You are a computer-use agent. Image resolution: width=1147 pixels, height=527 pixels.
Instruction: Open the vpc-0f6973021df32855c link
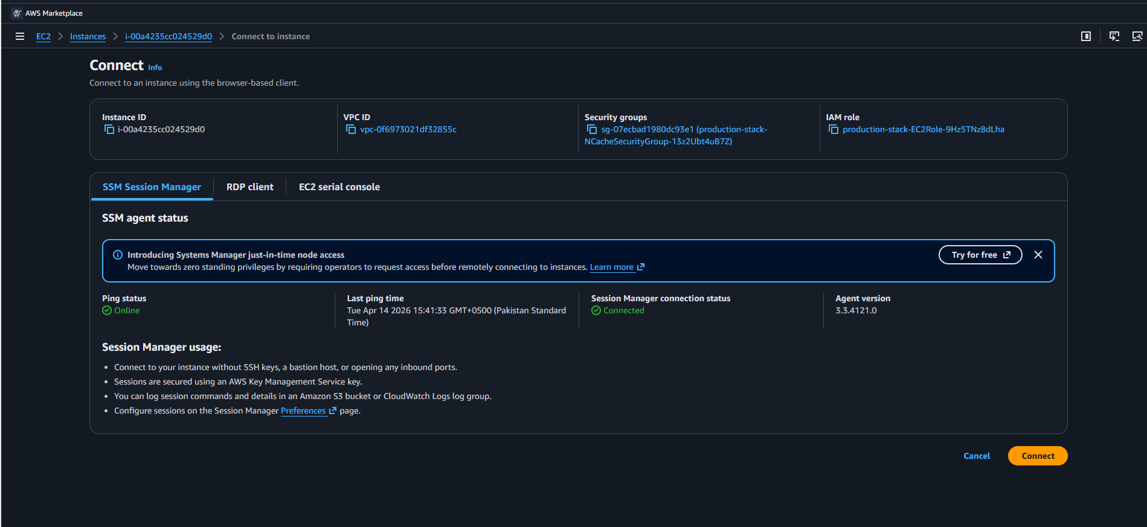pos(408,129)
